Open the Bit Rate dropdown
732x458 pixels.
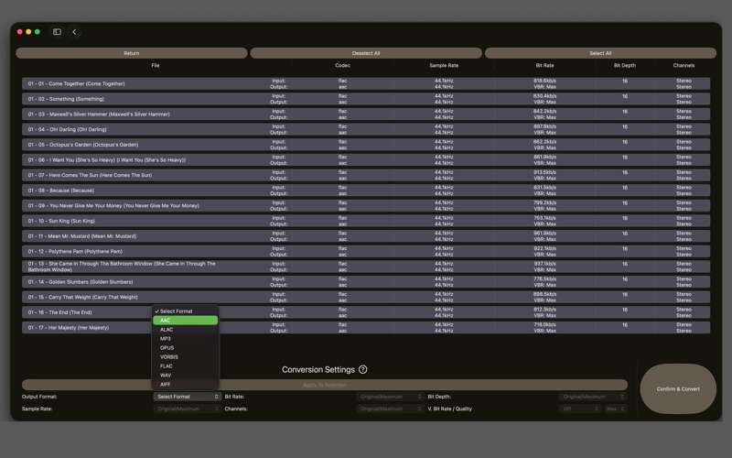pos(390,397)
